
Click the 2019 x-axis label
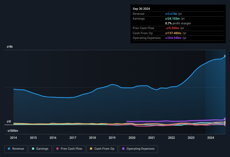(112, 138)
